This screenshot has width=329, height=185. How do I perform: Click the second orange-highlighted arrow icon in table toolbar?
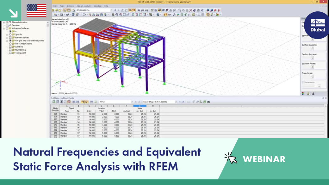pos(86,102)
